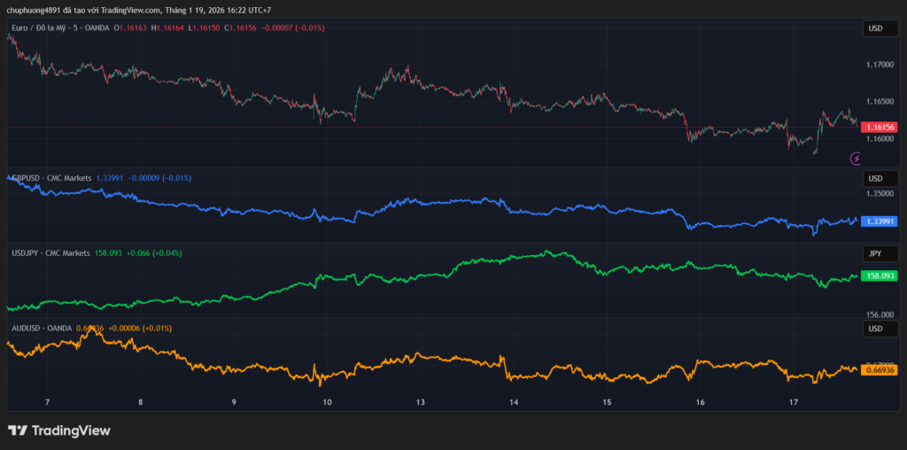Select the USDJPY · CMC Markets legend

pyautogui.click(x=51, y=253)
